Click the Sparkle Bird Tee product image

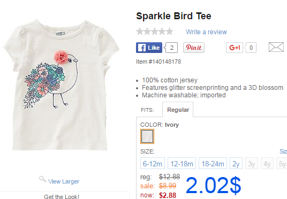click(x=62, y=85)
